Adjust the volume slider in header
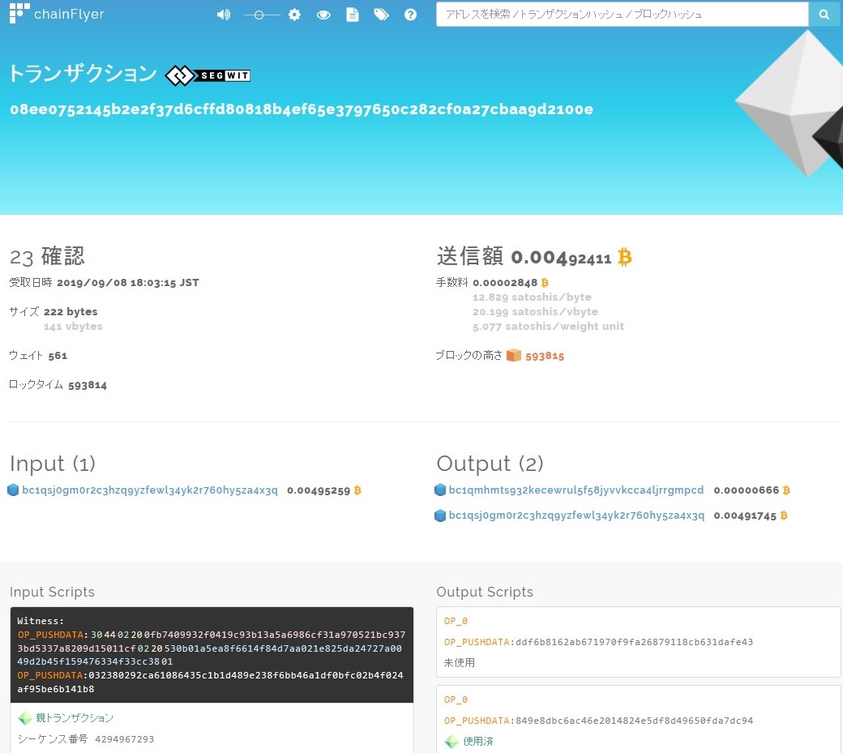This screenshot has height=753, width=843. (261, 15)
